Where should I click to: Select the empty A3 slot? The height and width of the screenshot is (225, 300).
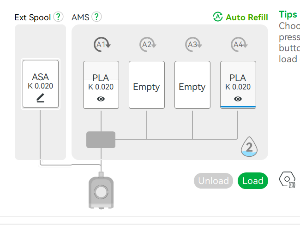click(192, 85)
